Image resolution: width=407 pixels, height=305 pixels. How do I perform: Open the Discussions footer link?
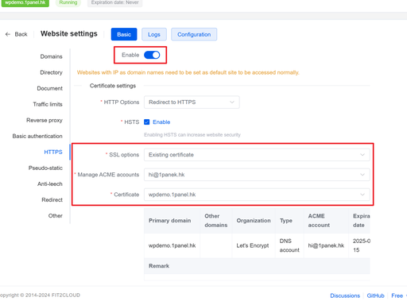[x=345, y=295]
